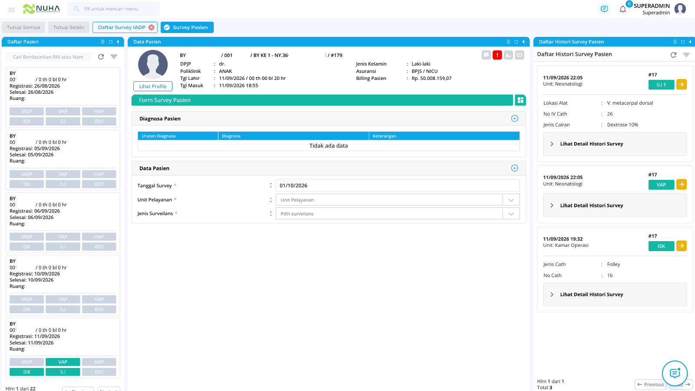Click the last gray patient status icon
The image size is (695, 391).
520,55
